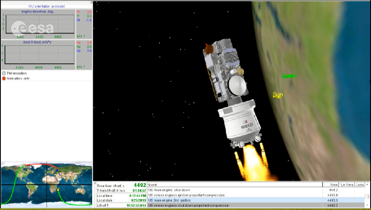Click the green Earth label in 3D view
This screenshot has width=371, height=210.
point(289,76)
